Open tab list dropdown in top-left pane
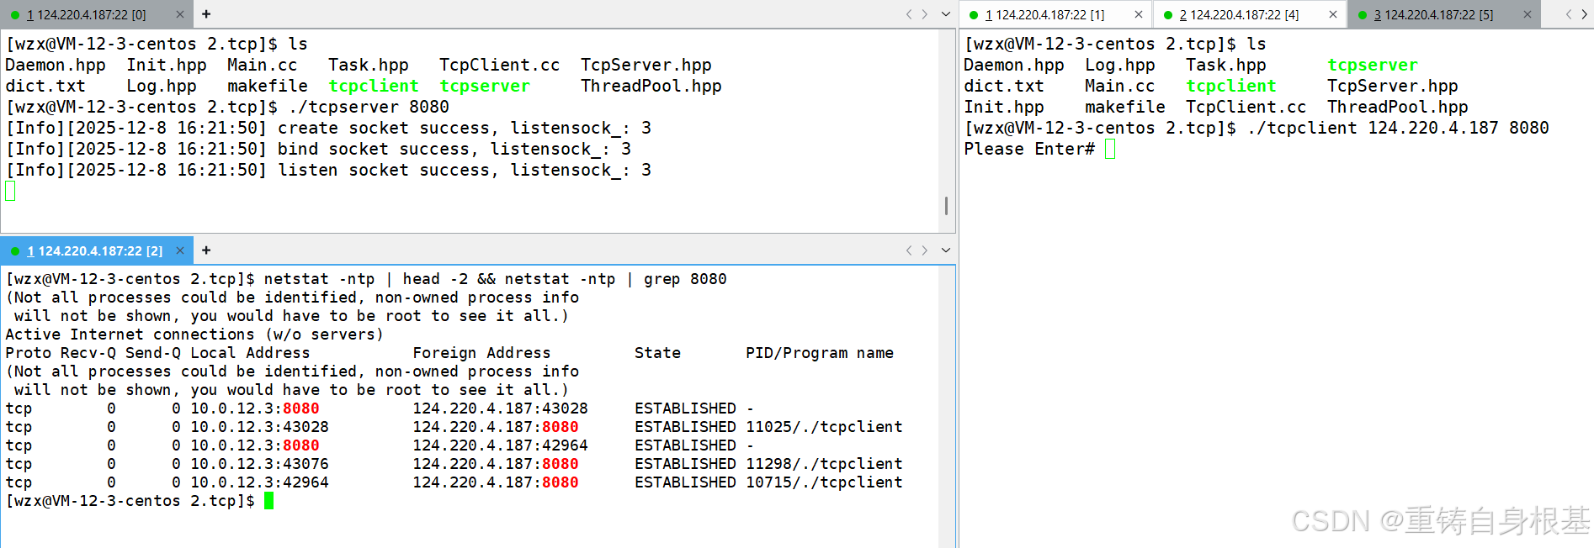The image size is (1594, 548). (946, 14)
